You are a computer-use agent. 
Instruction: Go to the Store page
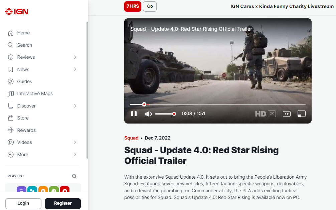coord(23,118)
